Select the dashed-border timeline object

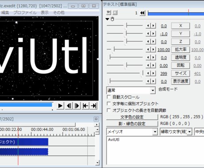point(24,152)
